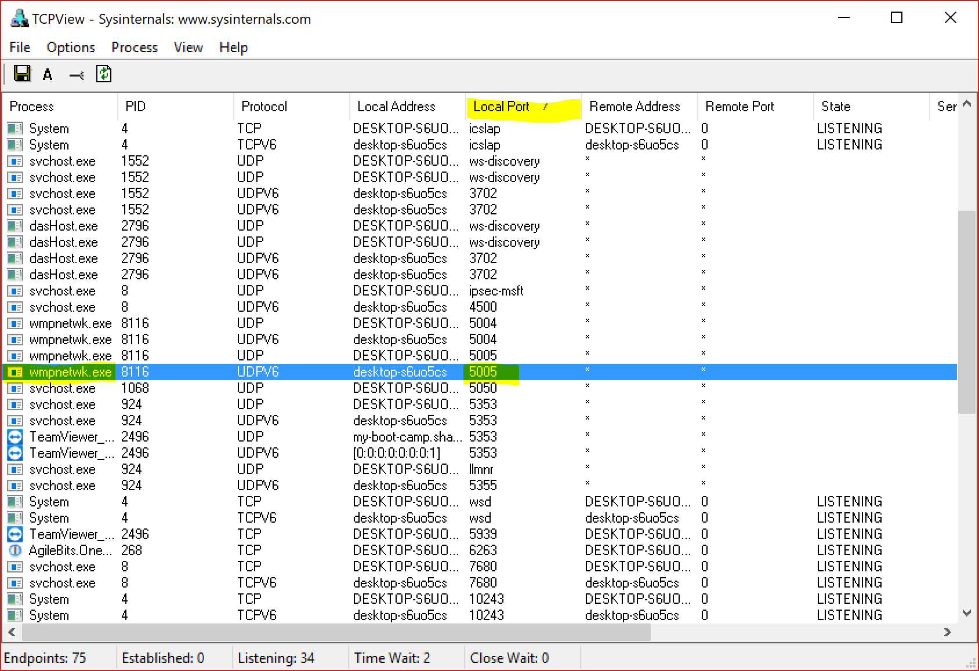Open the Process menu
979x671 pixels.
[x=135, y=48]
